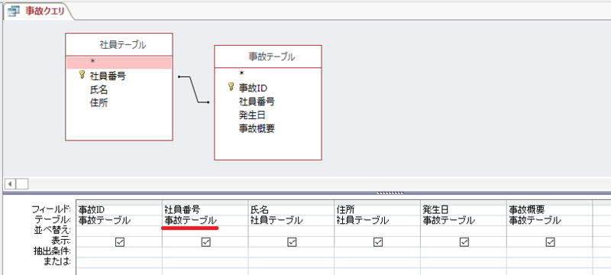
Task: Click the pane splitter handle above the grid
Action: point(391,192)
